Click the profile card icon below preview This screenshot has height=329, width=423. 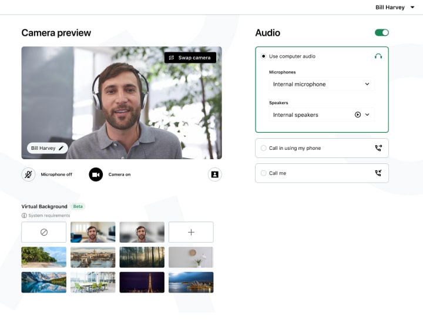pyautogui.click(x=214, y=174)
